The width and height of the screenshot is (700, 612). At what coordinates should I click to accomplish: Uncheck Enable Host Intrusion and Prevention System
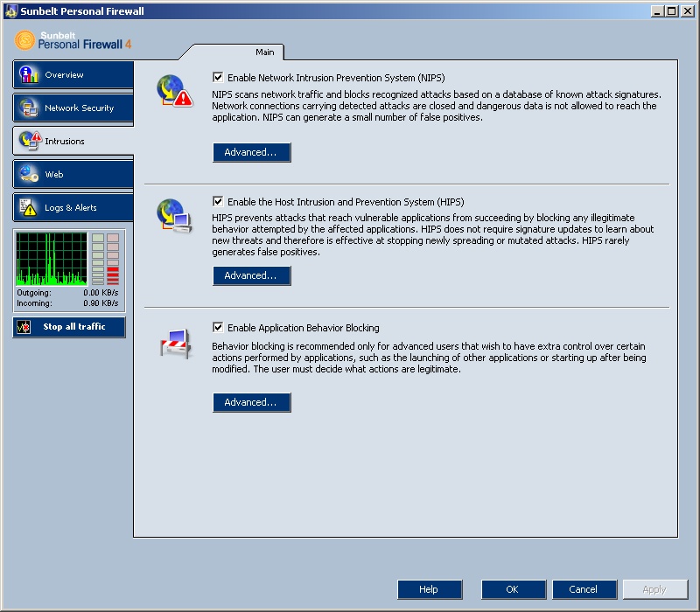pos(218,202)
